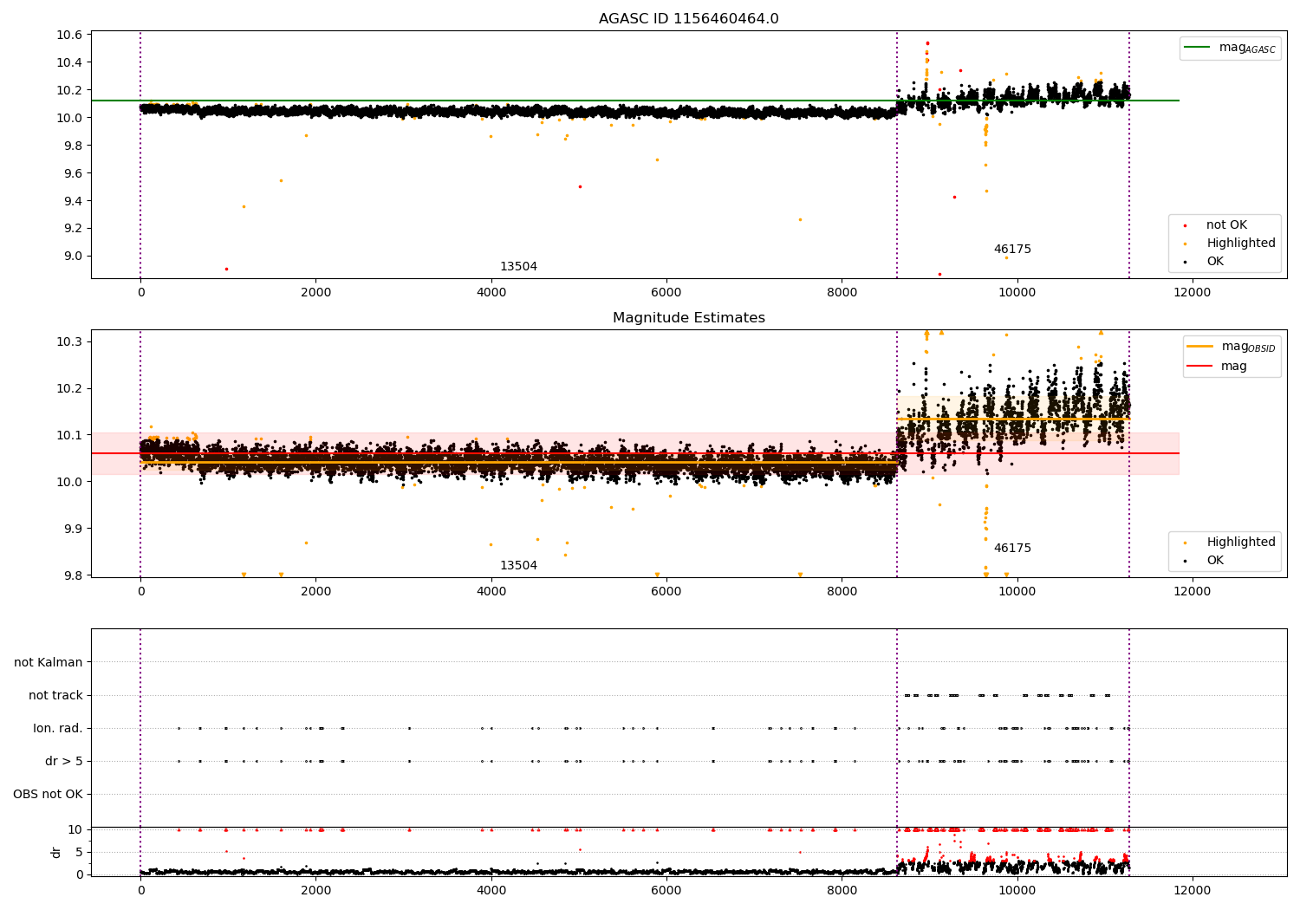Click the 12000 x-axis tick of bottom plot
1300x910 pixels.
click(1192, 891)
